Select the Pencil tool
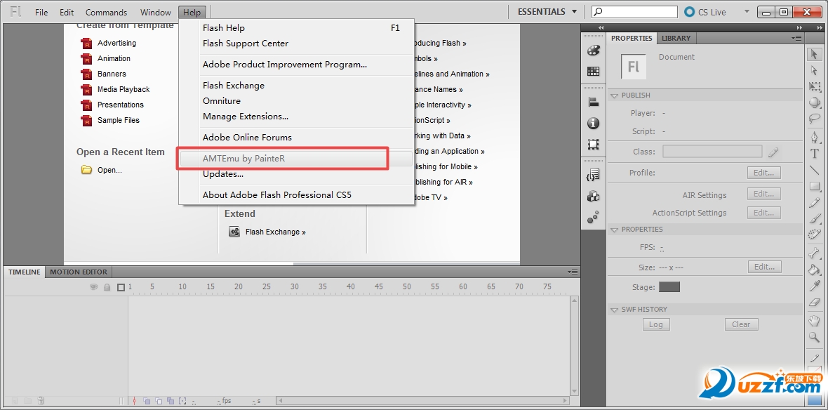 (814, 203)
